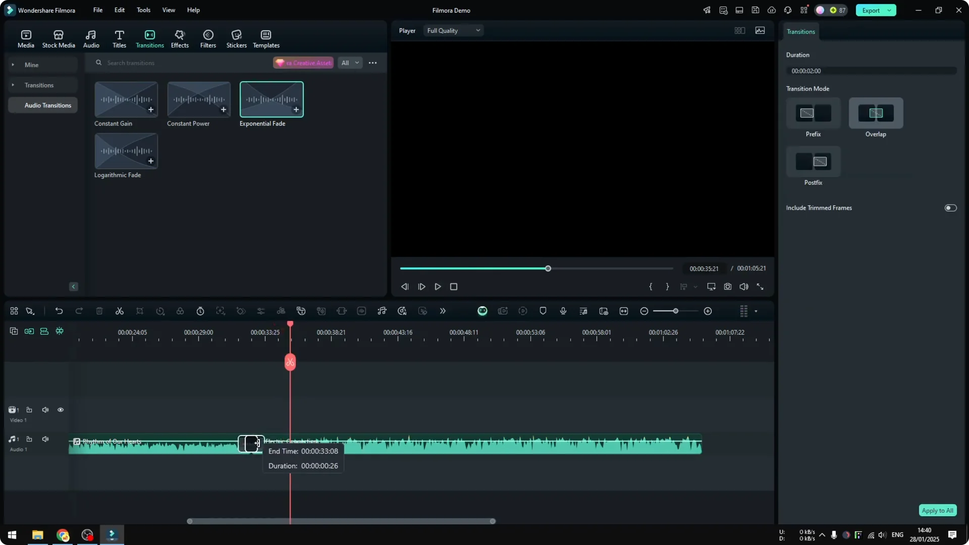This screenshot has height=545, width=969.
Task: Hide the Video 1 track
Action: click(60, 410)
